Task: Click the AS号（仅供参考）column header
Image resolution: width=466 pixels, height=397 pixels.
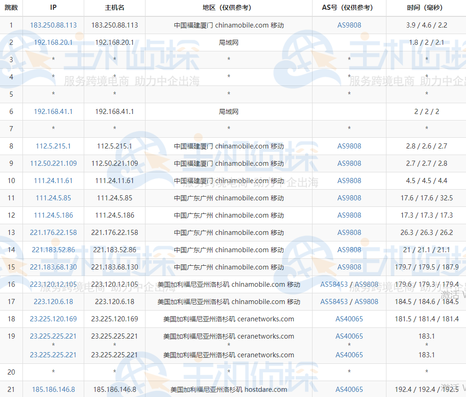Action: [349, 7]
